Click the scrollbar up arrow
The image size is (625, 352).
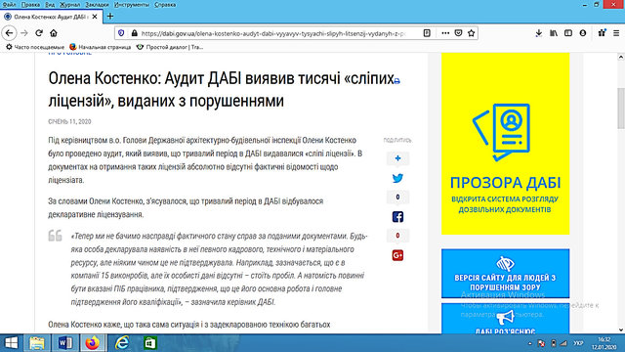tap(621, 57)
